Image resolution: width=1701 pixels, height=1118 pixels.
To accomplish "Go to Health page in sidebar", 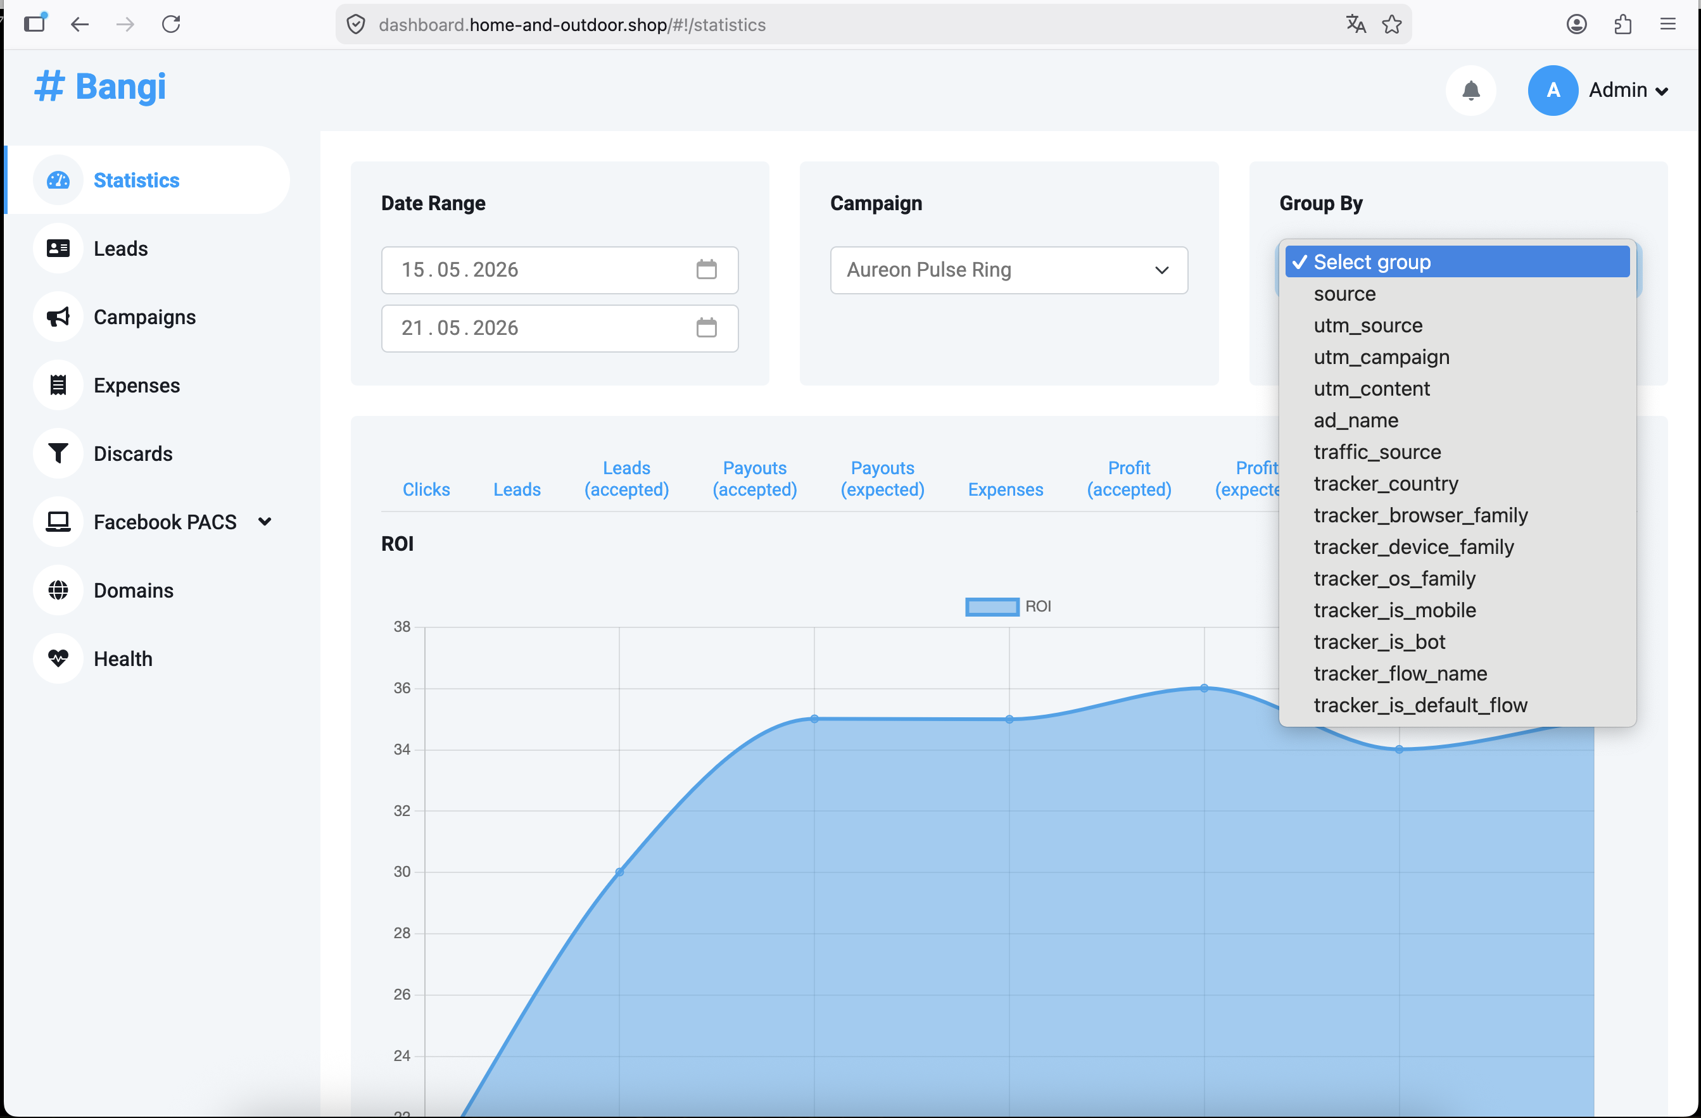I will 123,658.
